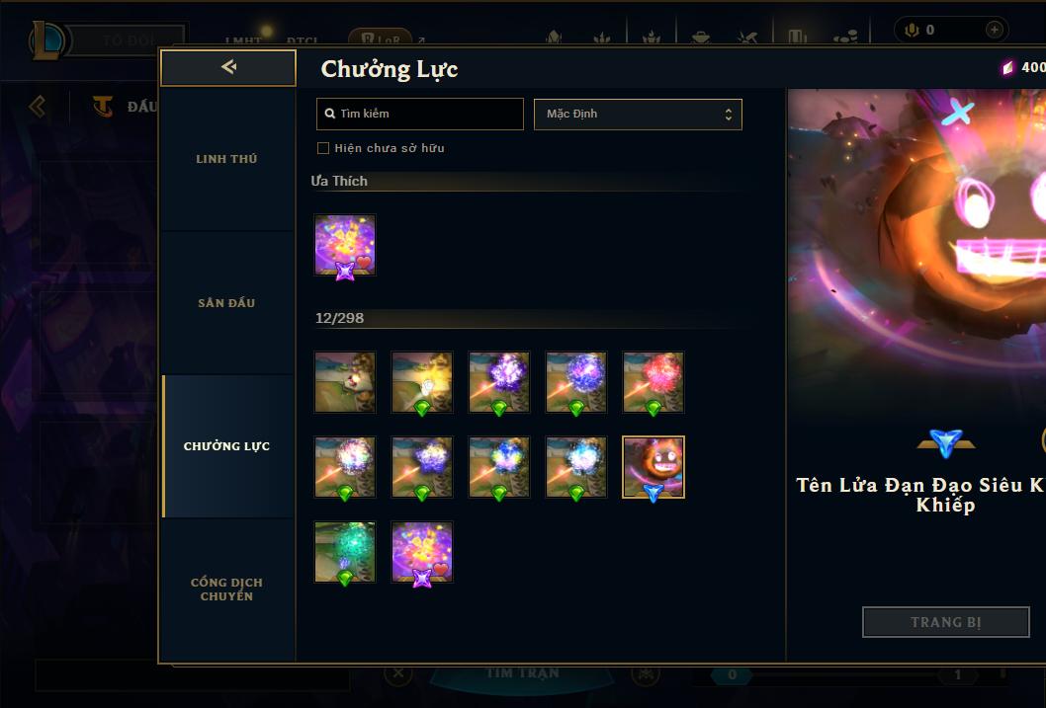Pick the purple explosion boom in first row
Screen dimensions: 1046x708
(499, 382)
